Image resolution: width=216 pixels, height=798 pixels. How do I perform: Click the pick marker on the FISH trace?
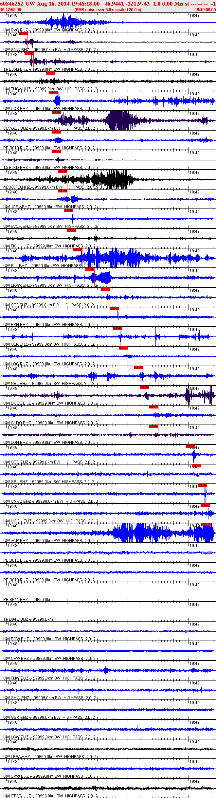coord(71,230)
